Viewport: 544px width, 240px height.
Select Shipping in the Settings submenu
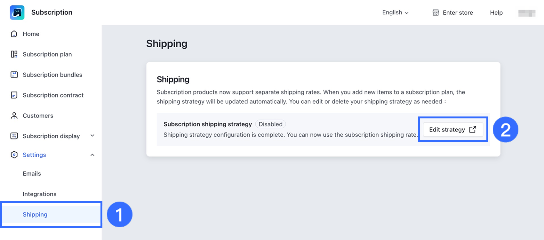(x=35, y=214)
